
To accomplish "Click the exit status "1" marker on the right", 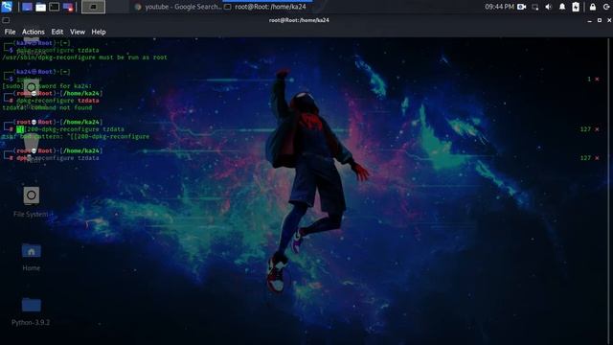I will click(589, 79).
